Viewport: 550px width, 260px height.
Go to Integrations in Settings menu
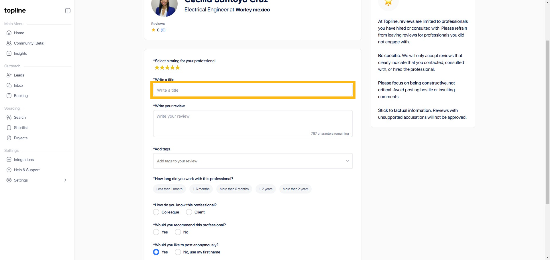point(24,160)
